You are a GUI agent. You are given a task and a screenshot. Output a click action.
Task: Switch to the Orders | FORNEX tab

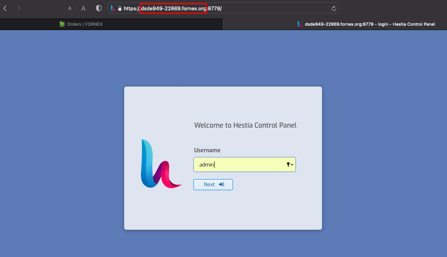(x=85, y=24)
